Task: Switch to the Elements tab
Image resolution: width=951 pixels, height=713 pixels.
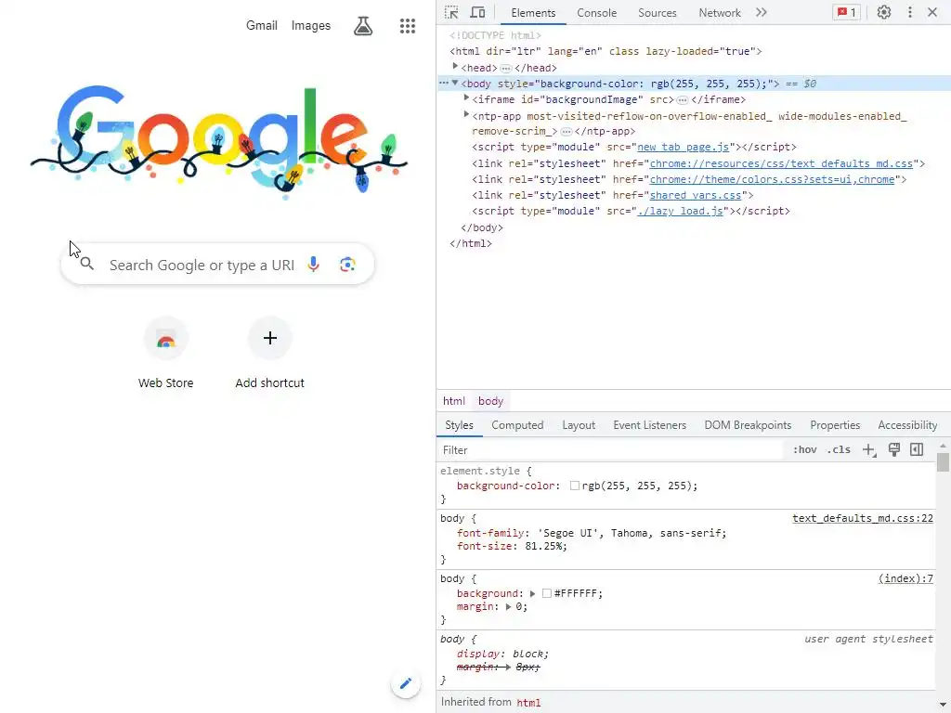Action: click(533, 13)
